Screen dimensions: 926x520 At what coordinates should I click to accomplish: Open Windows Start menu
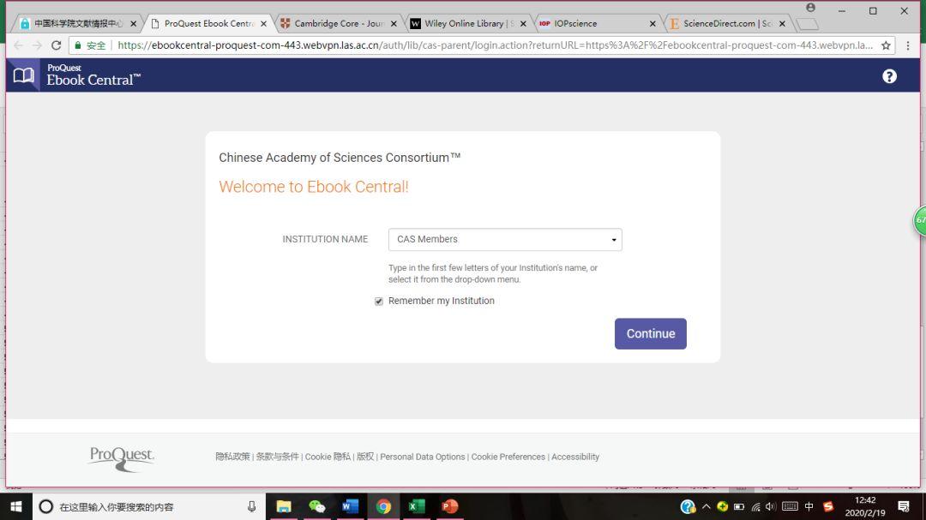pyautogui.click(x=16, y=506)
